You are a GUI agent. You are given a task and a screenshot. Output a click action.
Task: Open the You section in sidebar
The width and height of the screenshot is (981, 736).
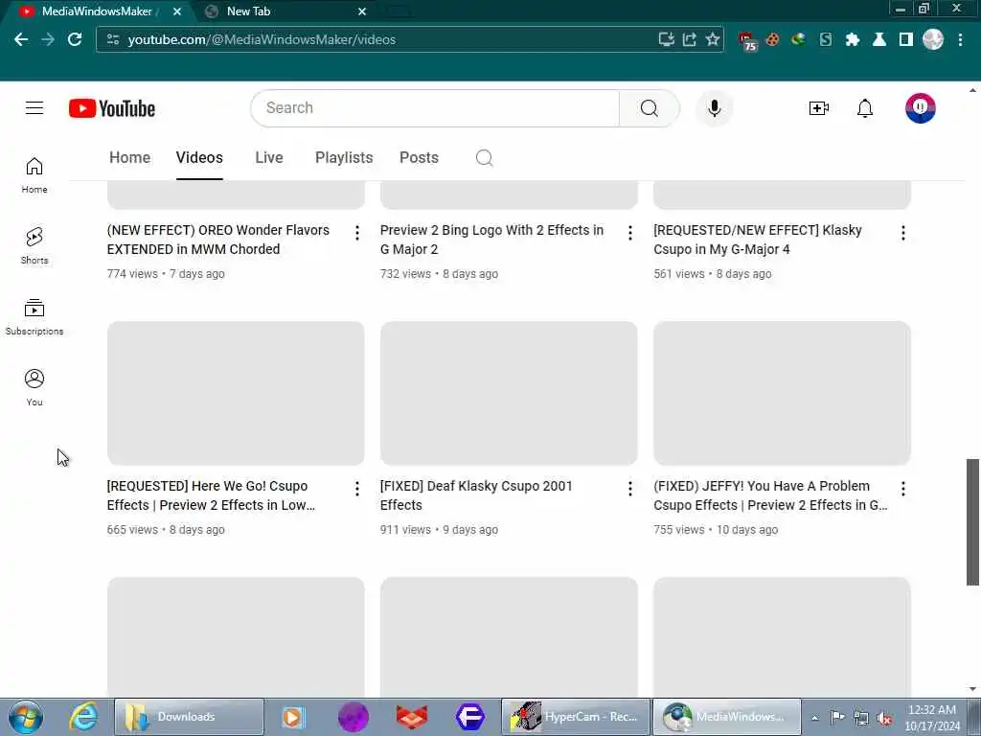point(34,387)
